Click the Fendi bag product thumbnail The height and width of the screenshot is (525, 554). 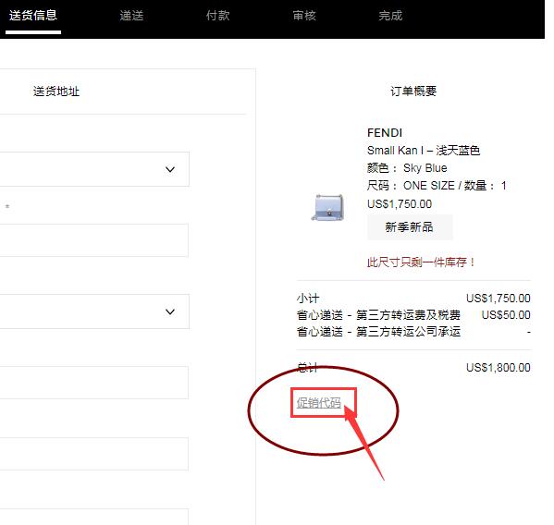(x=328, y=207)
